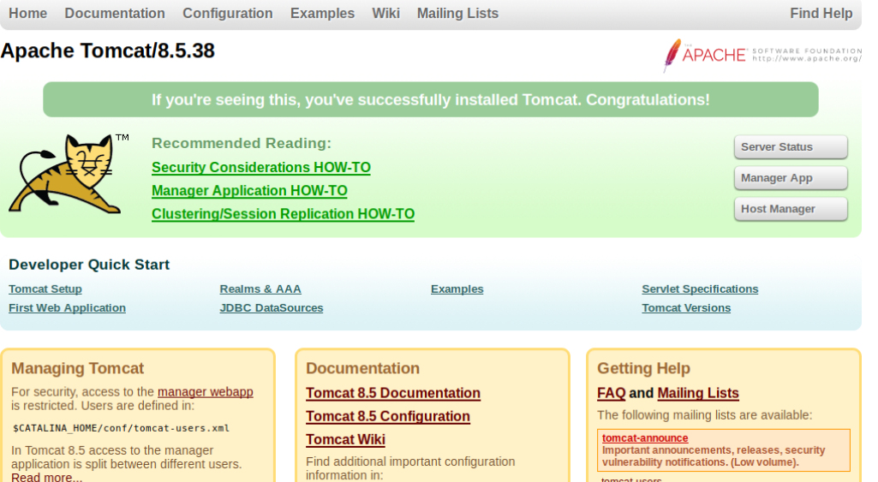The width and height of the screenshot is (878, 482).
Task: Go to Home in navigation bar
Action: tap(28, 14)
